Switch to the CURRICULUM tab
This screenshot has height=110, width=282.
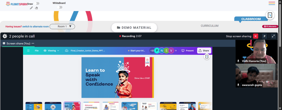(210, 26)
